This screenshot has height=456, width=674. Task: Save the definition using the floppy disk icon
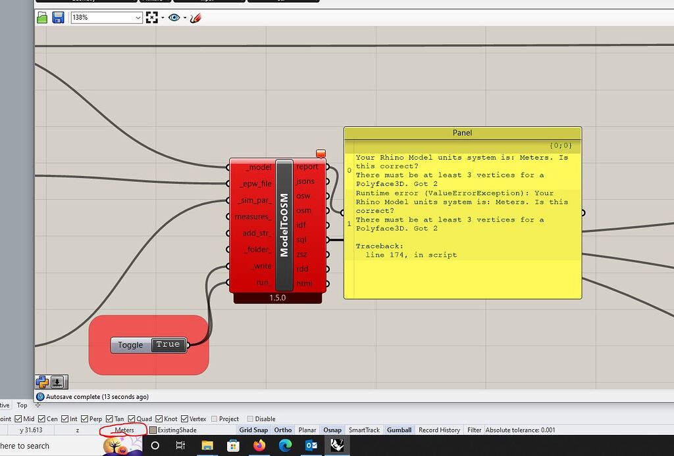click(x=58, y=17)
